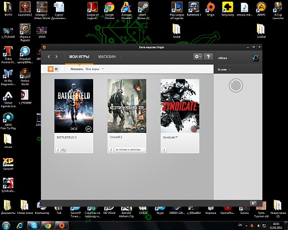Open the Origin desktop shortcut

(x=211, y=9)
